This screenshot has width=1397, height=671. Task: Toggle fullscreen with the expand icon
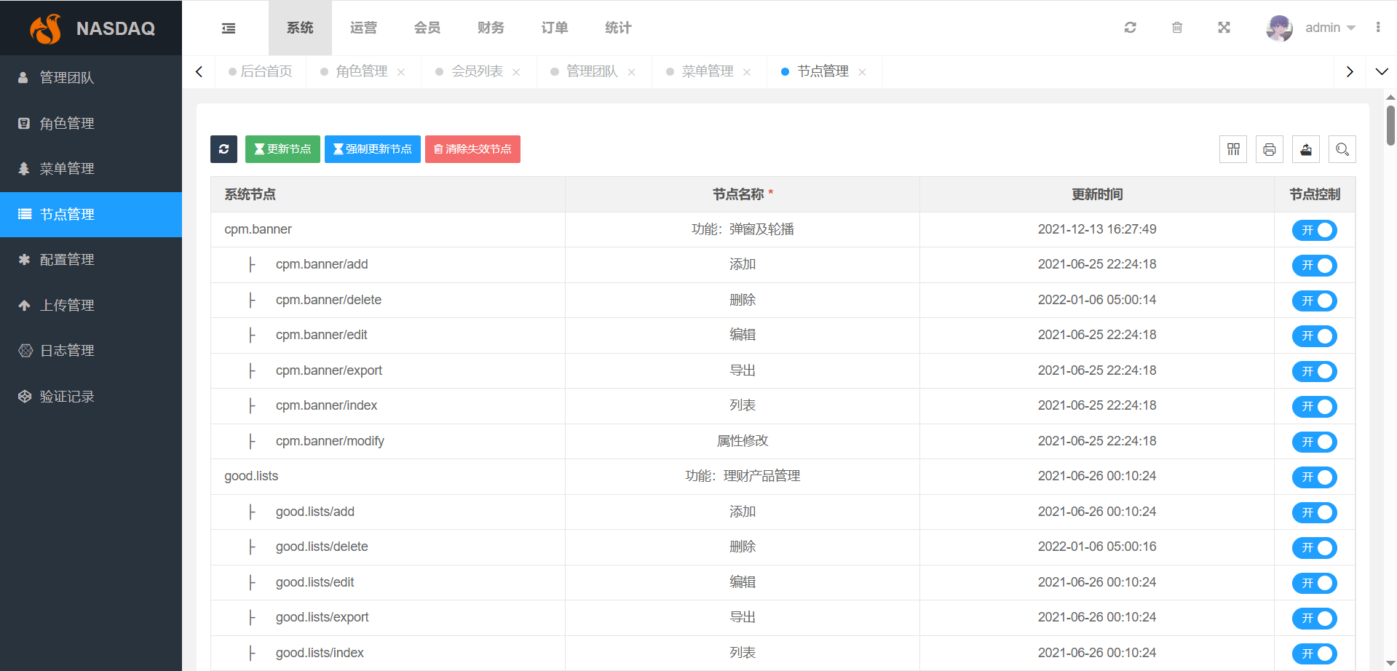(x=1224, y=28)
